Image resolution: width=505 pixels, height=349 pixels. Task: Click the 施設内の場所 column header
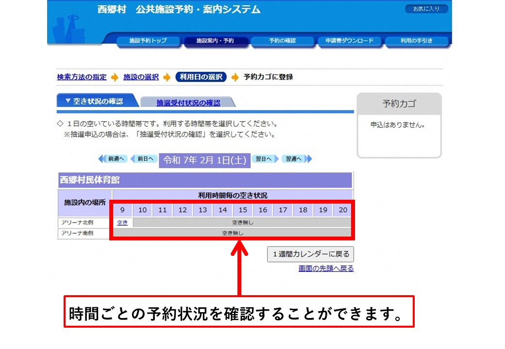[x=84, y=203]
